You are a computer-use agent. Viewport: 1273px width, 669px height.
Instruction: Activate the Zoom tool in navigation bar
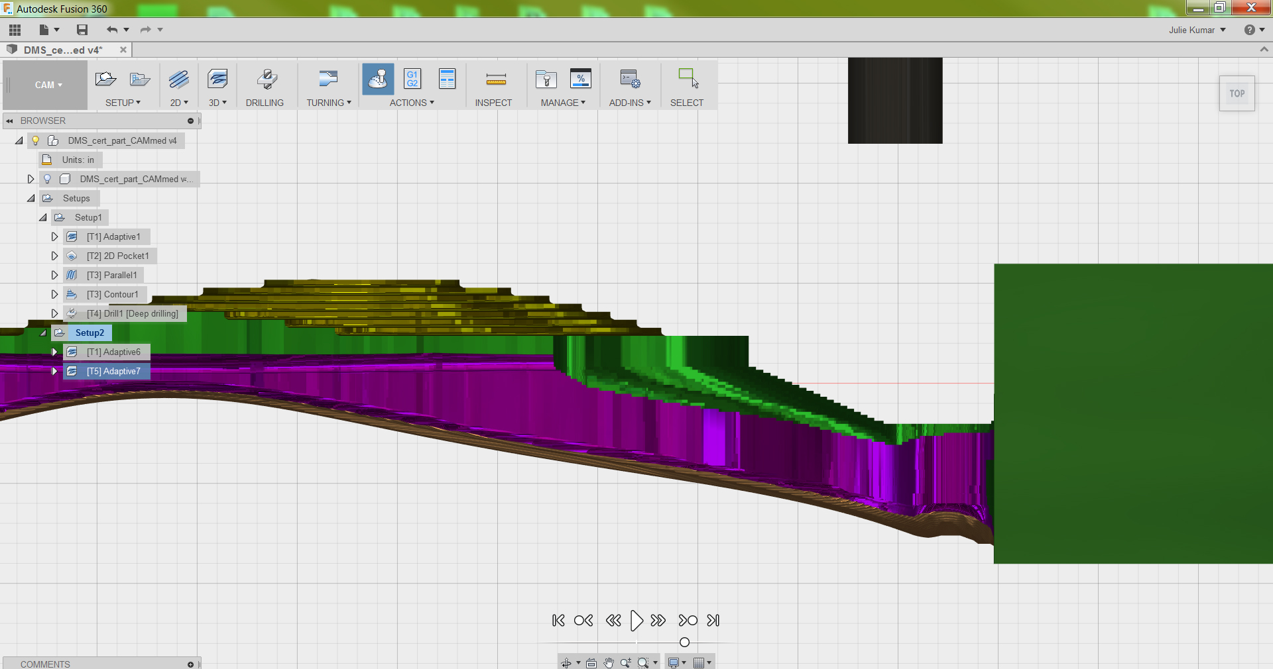pyautogui.click(x=625, y=662)
